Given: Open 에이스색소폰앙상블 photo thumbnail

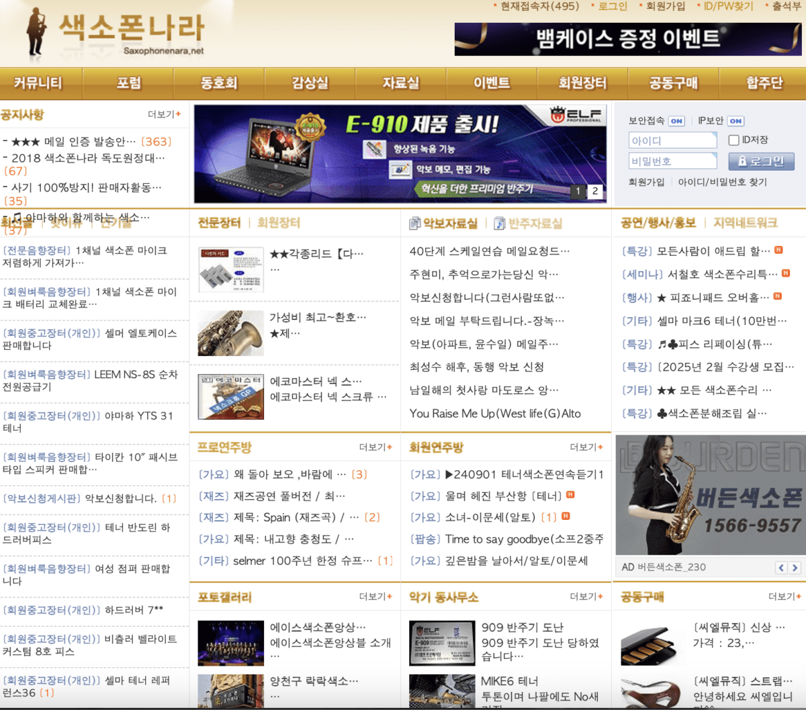Looking at the screenshot, I should [x=231, y=643].
